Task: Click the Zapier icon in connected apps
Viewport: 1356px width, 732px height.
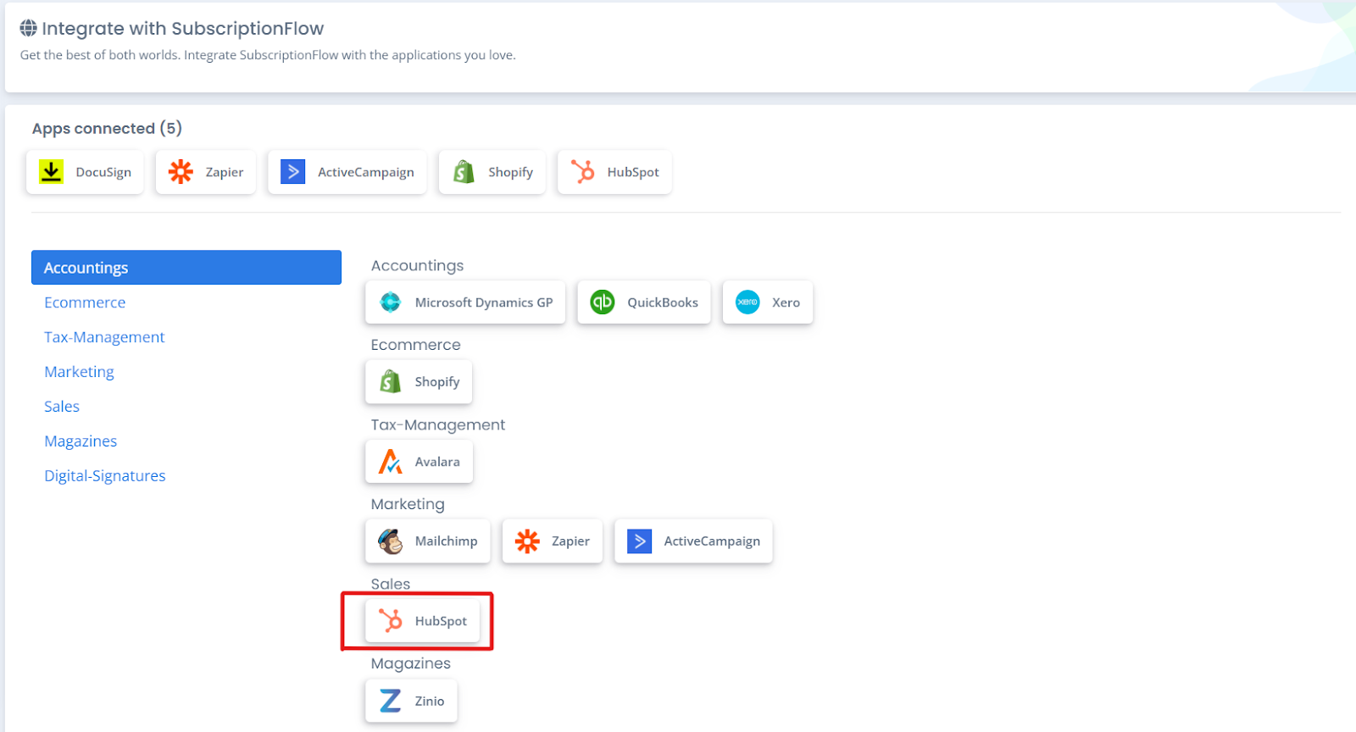Action: 181,172
